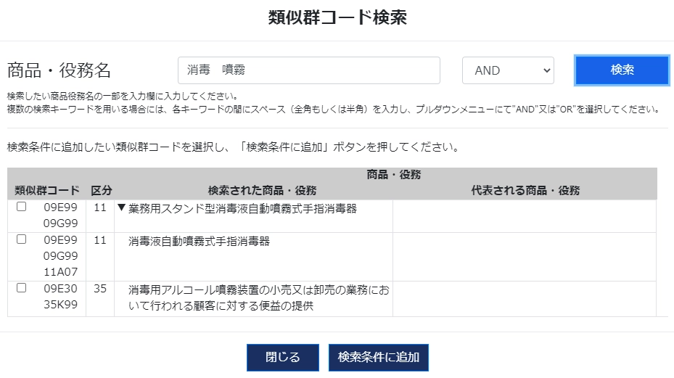
Task: Click the 業務用スタンド型消毒液自動噴霧式手指消毒器 text
Action: coord(242,208)
